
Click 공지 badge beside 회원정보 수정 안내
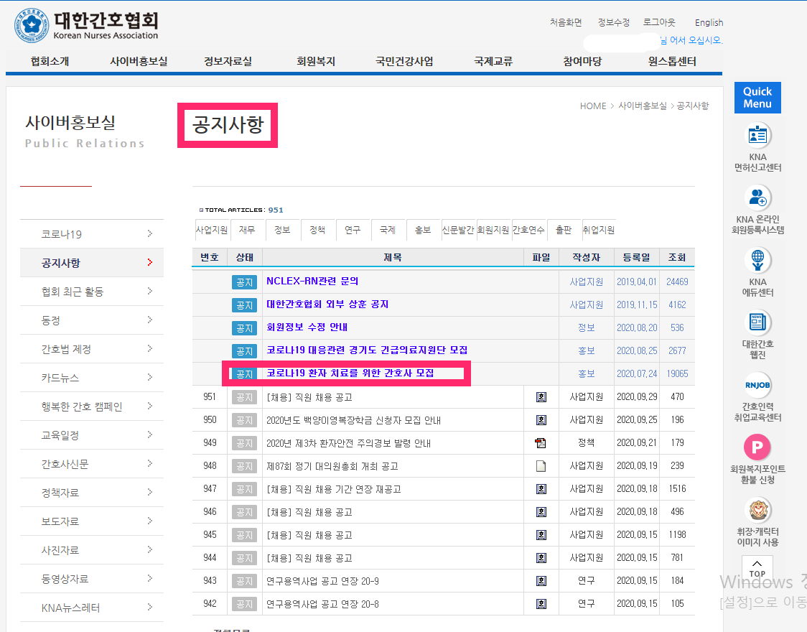point(244,327)
